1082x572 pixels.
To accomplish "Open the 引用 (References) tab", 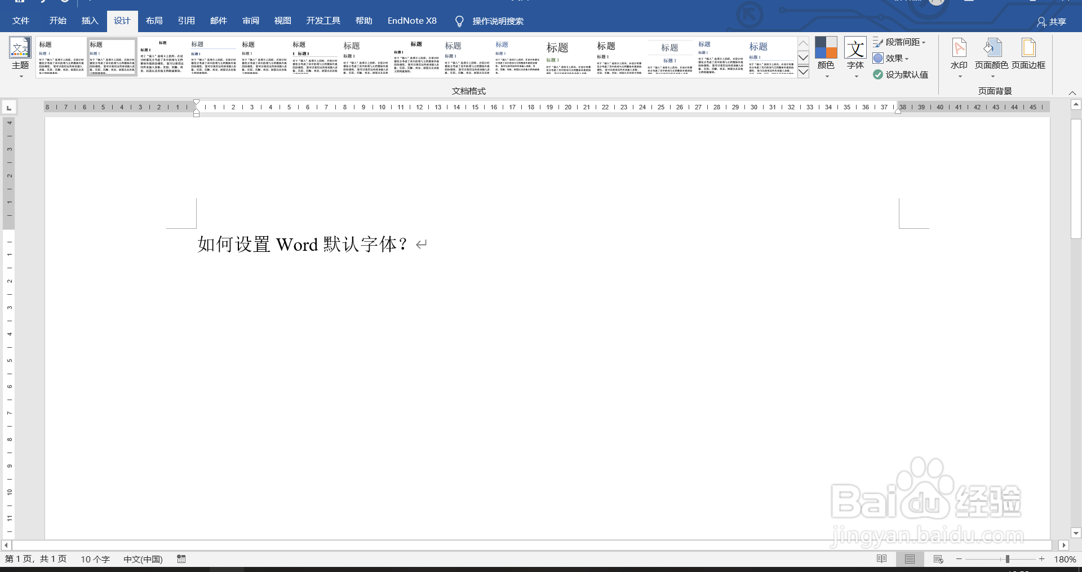I will click(x=187, y=21).
